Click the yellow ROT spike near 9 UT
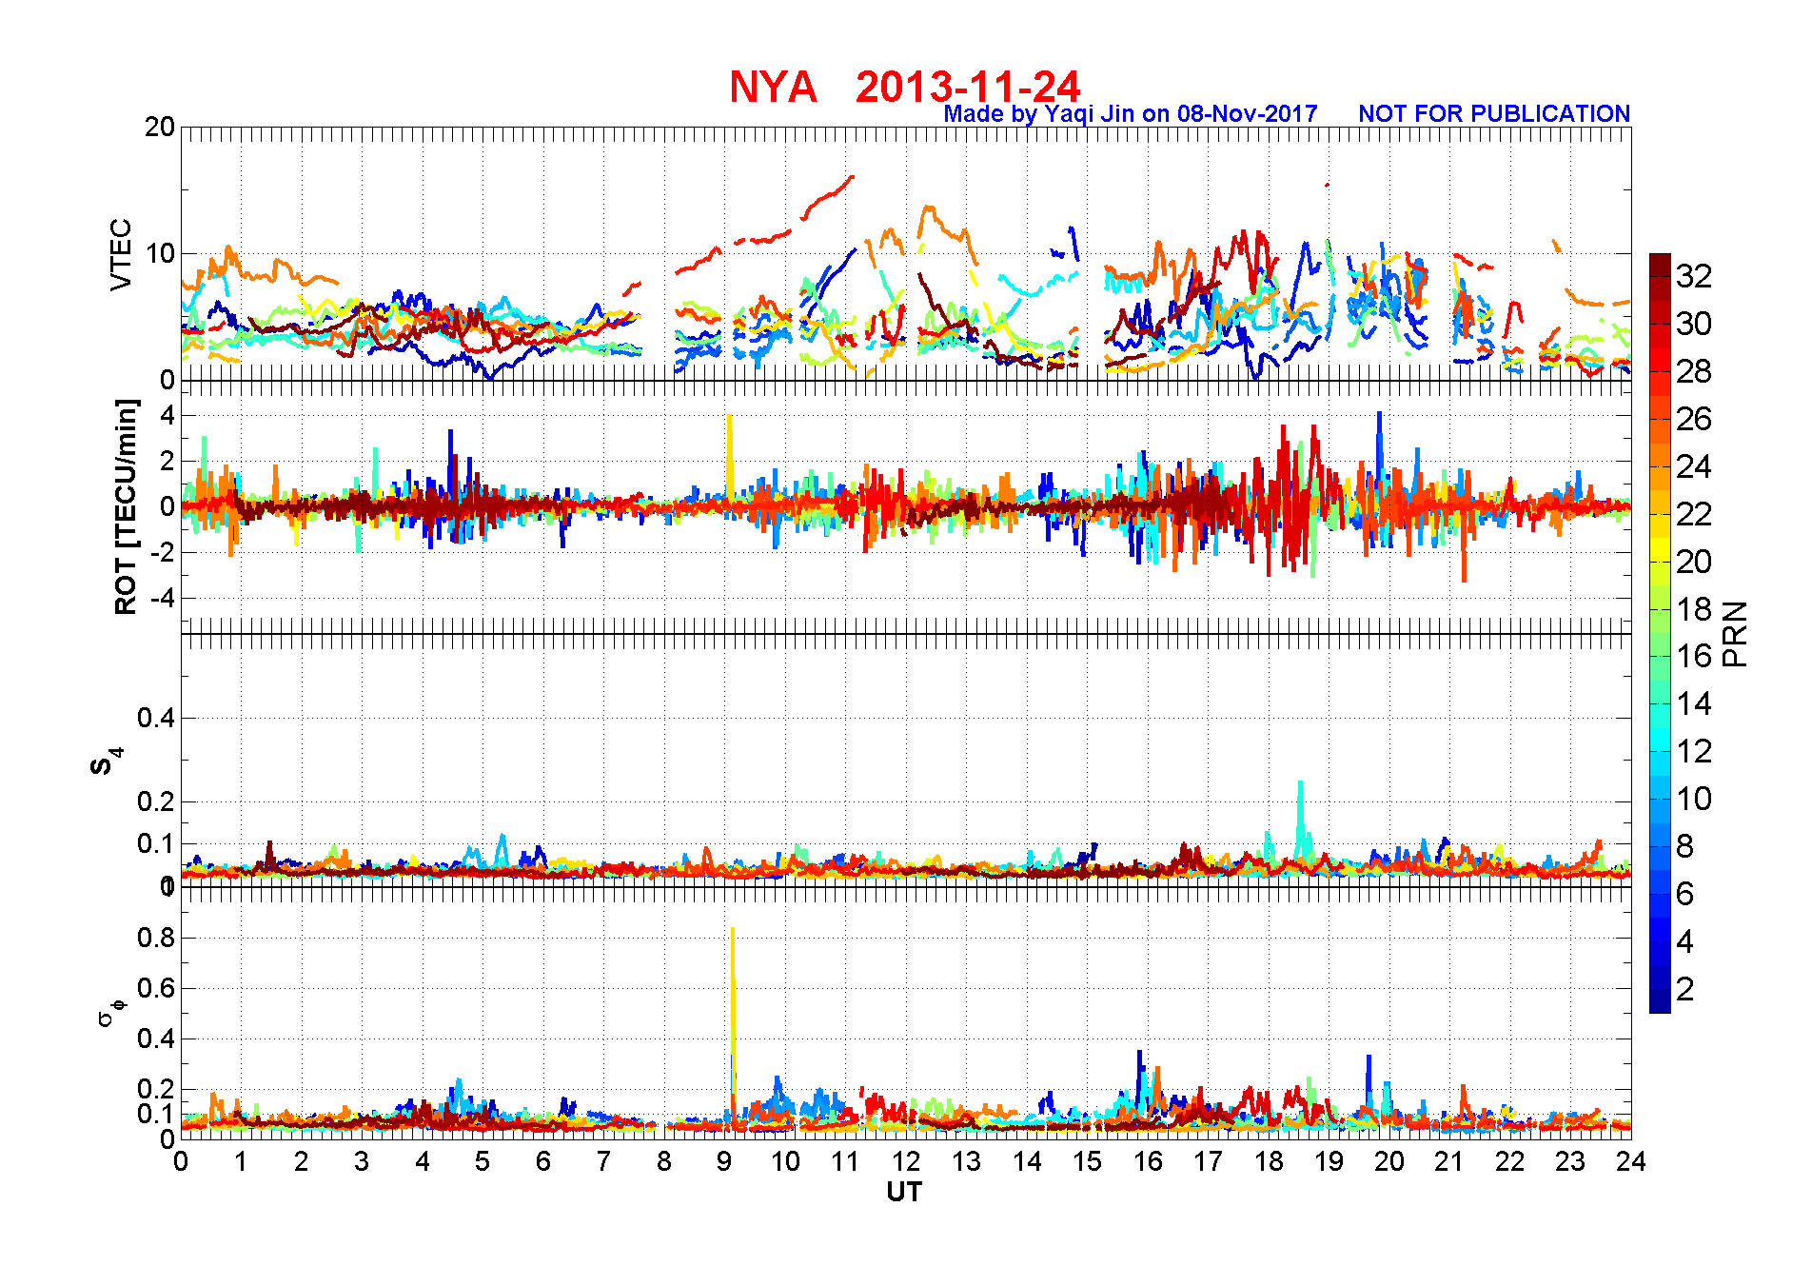Viewport: 1812px width, 1266px height. [729, 457]
